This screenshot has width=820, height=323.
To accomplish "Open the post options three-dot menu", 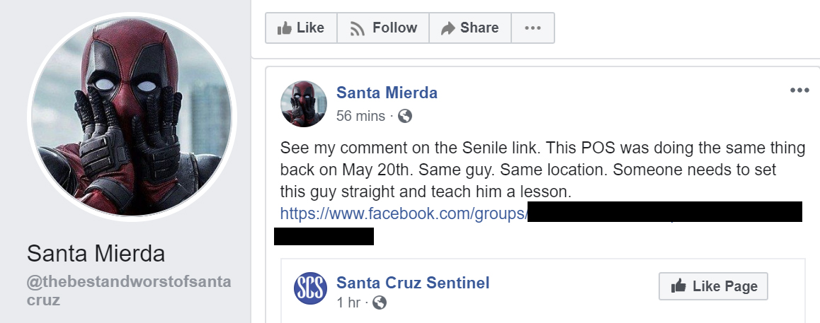I will (x=799, y=90).
